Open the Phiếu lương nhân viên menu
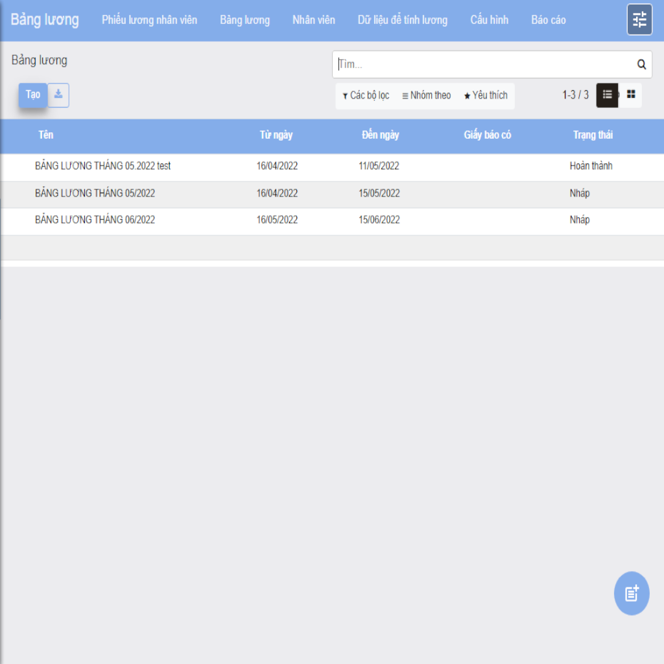The height and width of the screenshot is (664, 664). (149, 20)
